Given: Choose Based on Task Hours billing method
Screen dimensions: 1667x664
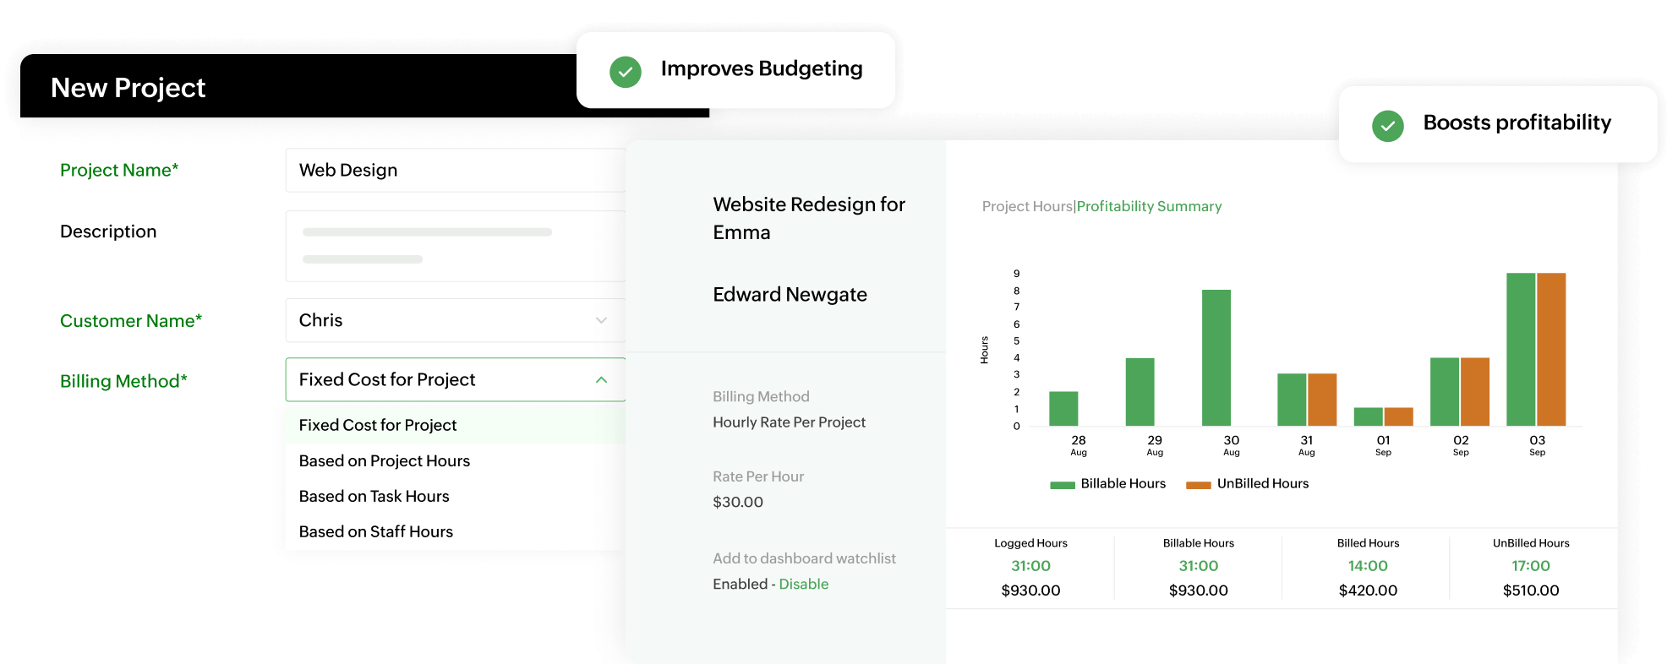Looking at the screenshot, I should coord(374,496).
